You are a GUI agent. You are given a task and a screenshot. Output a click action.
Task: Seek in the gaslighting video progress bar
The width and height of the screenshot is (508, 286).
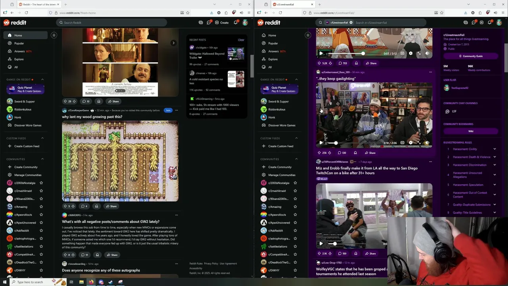pos(354,143)
